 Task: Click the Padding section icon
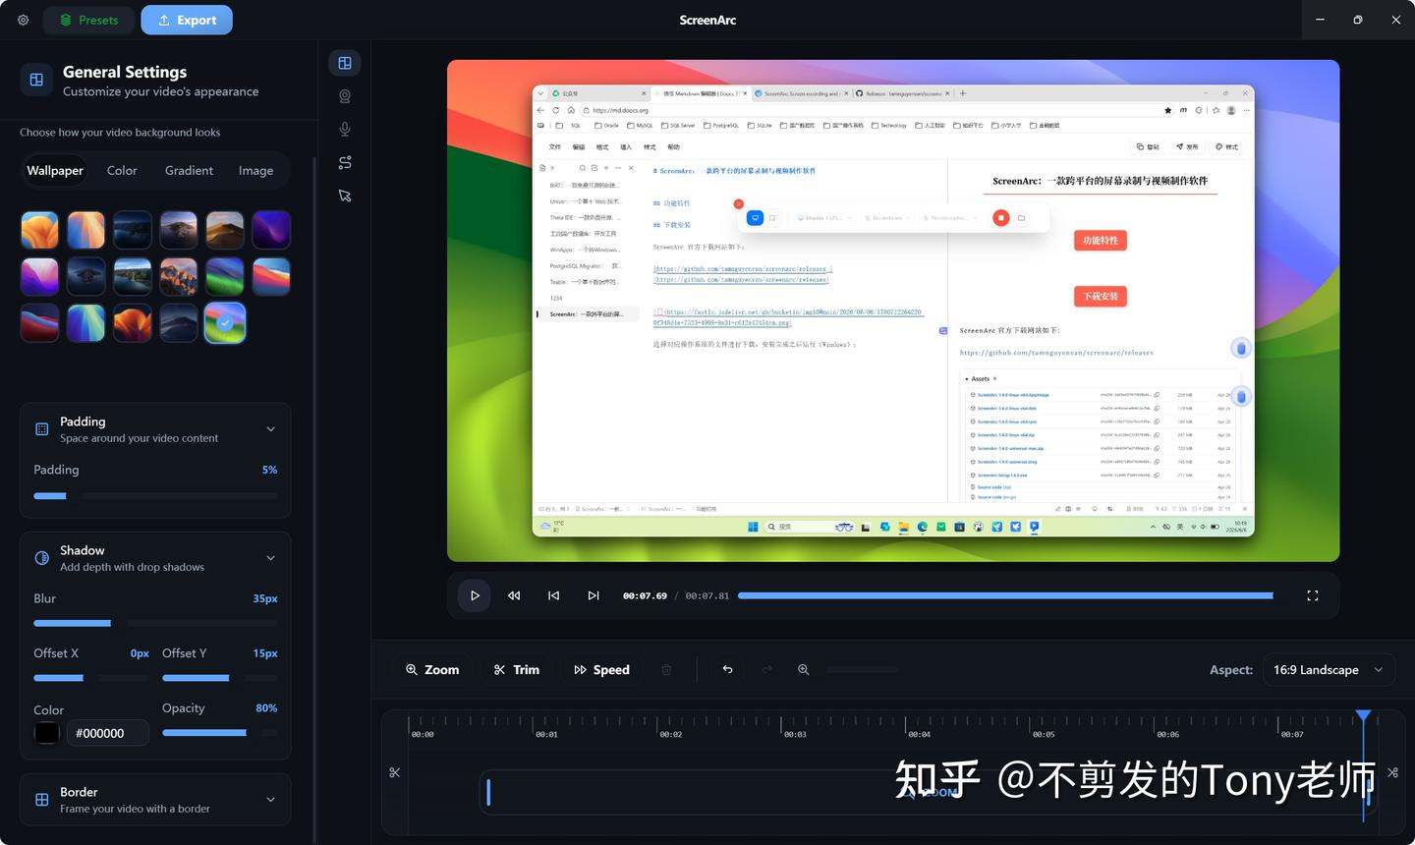(42, 429)
